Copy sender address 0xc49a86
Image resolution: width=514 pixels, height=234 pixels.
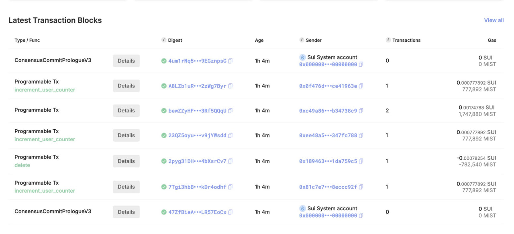point(361,110)
